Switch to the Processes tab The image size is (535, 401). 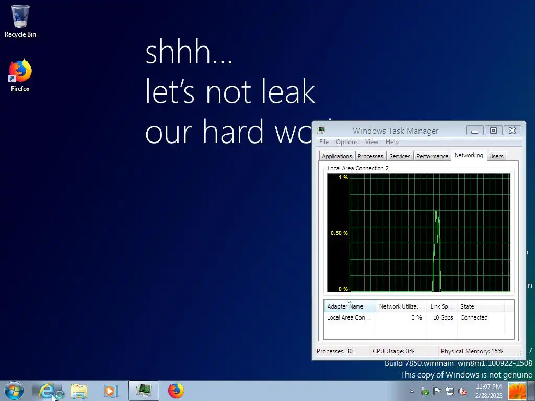point(370,156)
